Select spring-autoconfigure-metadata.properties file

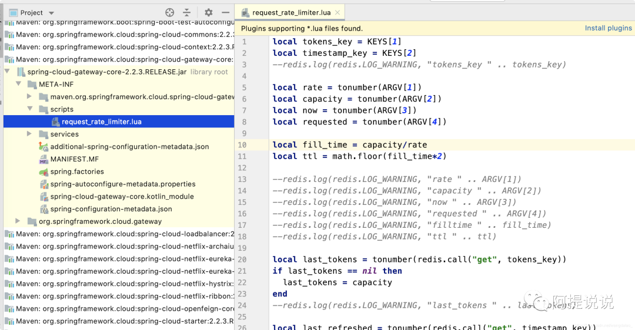pyautogui.click(x=122, y=184)
